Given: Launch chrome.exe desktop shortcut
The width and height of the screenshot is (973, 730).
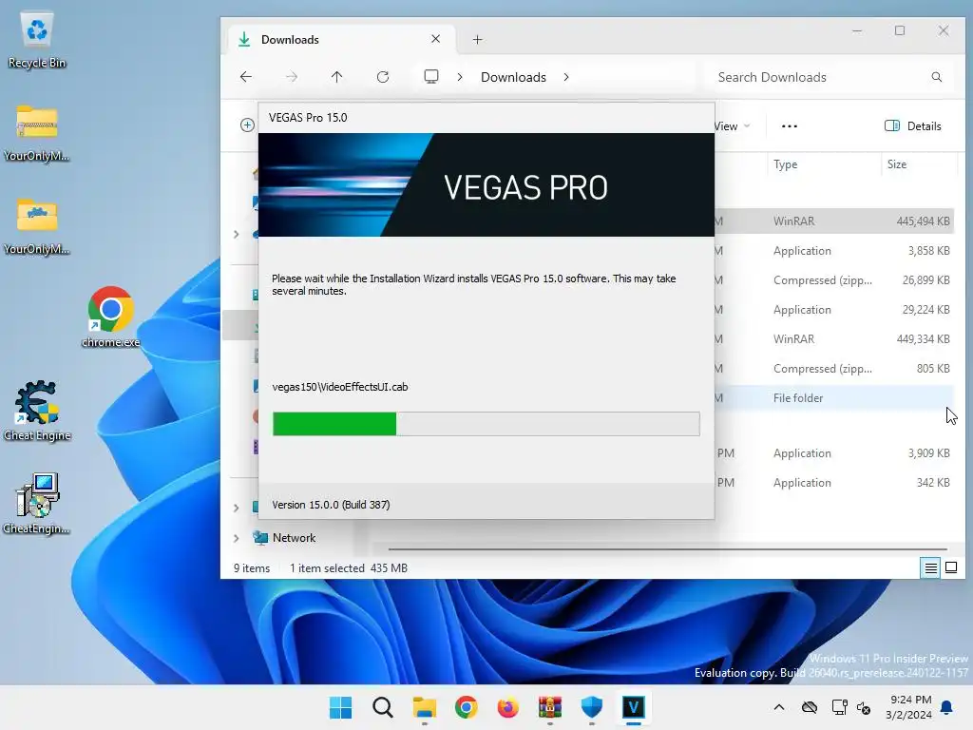Looking at the screenshot, I should point(110,317).
